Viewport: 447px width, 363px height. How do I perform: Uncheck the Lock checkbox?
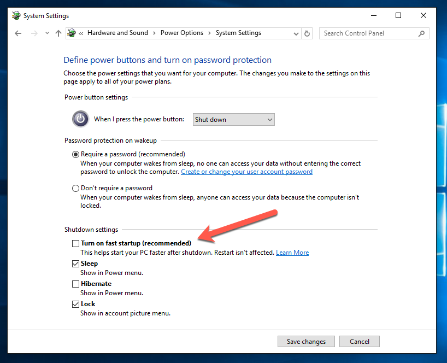pos(76,304)
